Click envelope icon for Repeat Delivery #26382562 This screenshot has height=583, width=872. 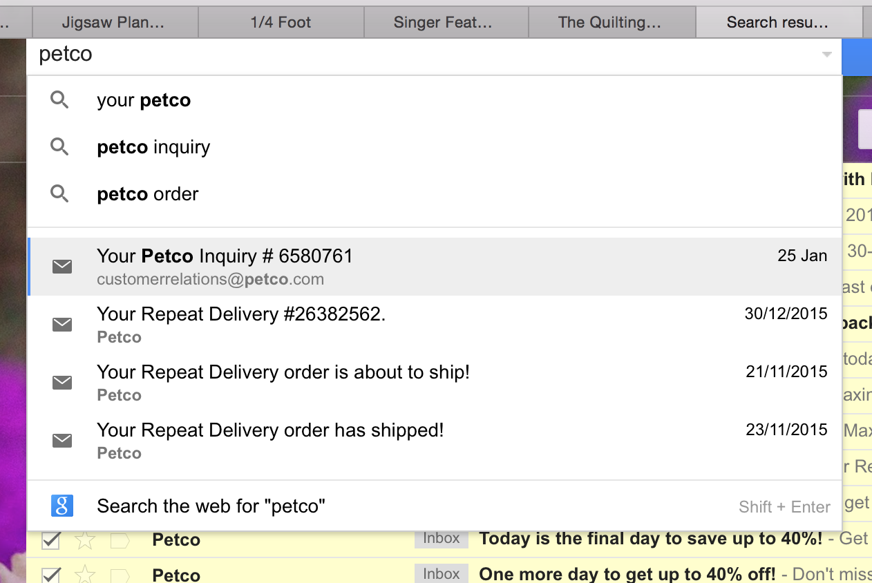[62, 325]
